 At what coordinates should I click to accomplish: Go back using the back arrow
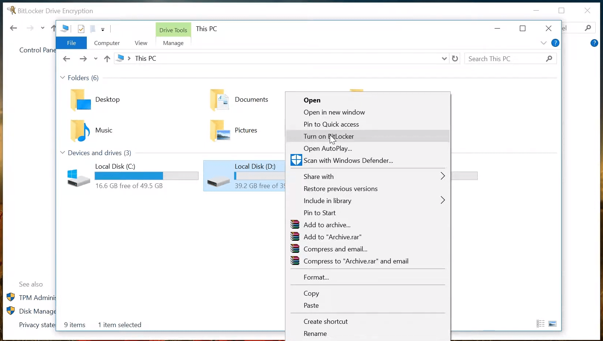pyautogui.click(x=66, y=59)
